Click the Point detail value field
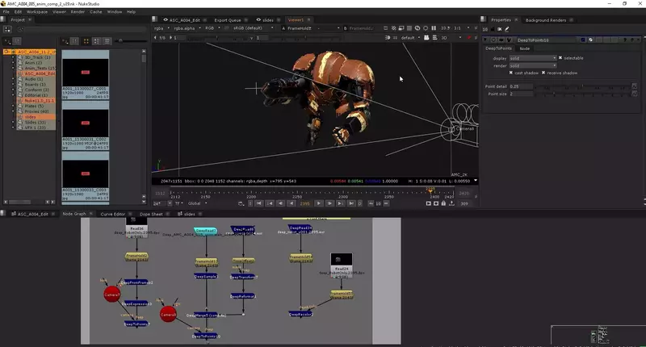Screen dimensions: 646x347 click(x=521, y=86)
